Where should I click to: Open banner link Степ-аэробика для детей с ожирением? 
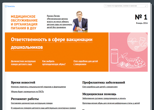click(86, 63)
